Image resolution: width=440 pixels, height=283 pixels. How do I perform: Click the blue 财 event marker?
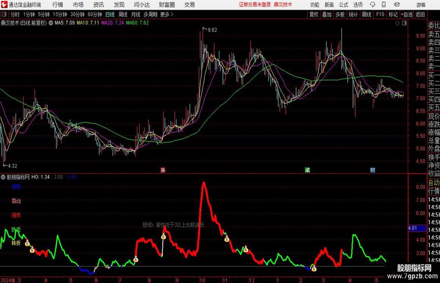click(372, 170)
